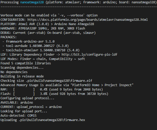
Task: Click the tool-avrdude package line
Action: pos(36,46)
